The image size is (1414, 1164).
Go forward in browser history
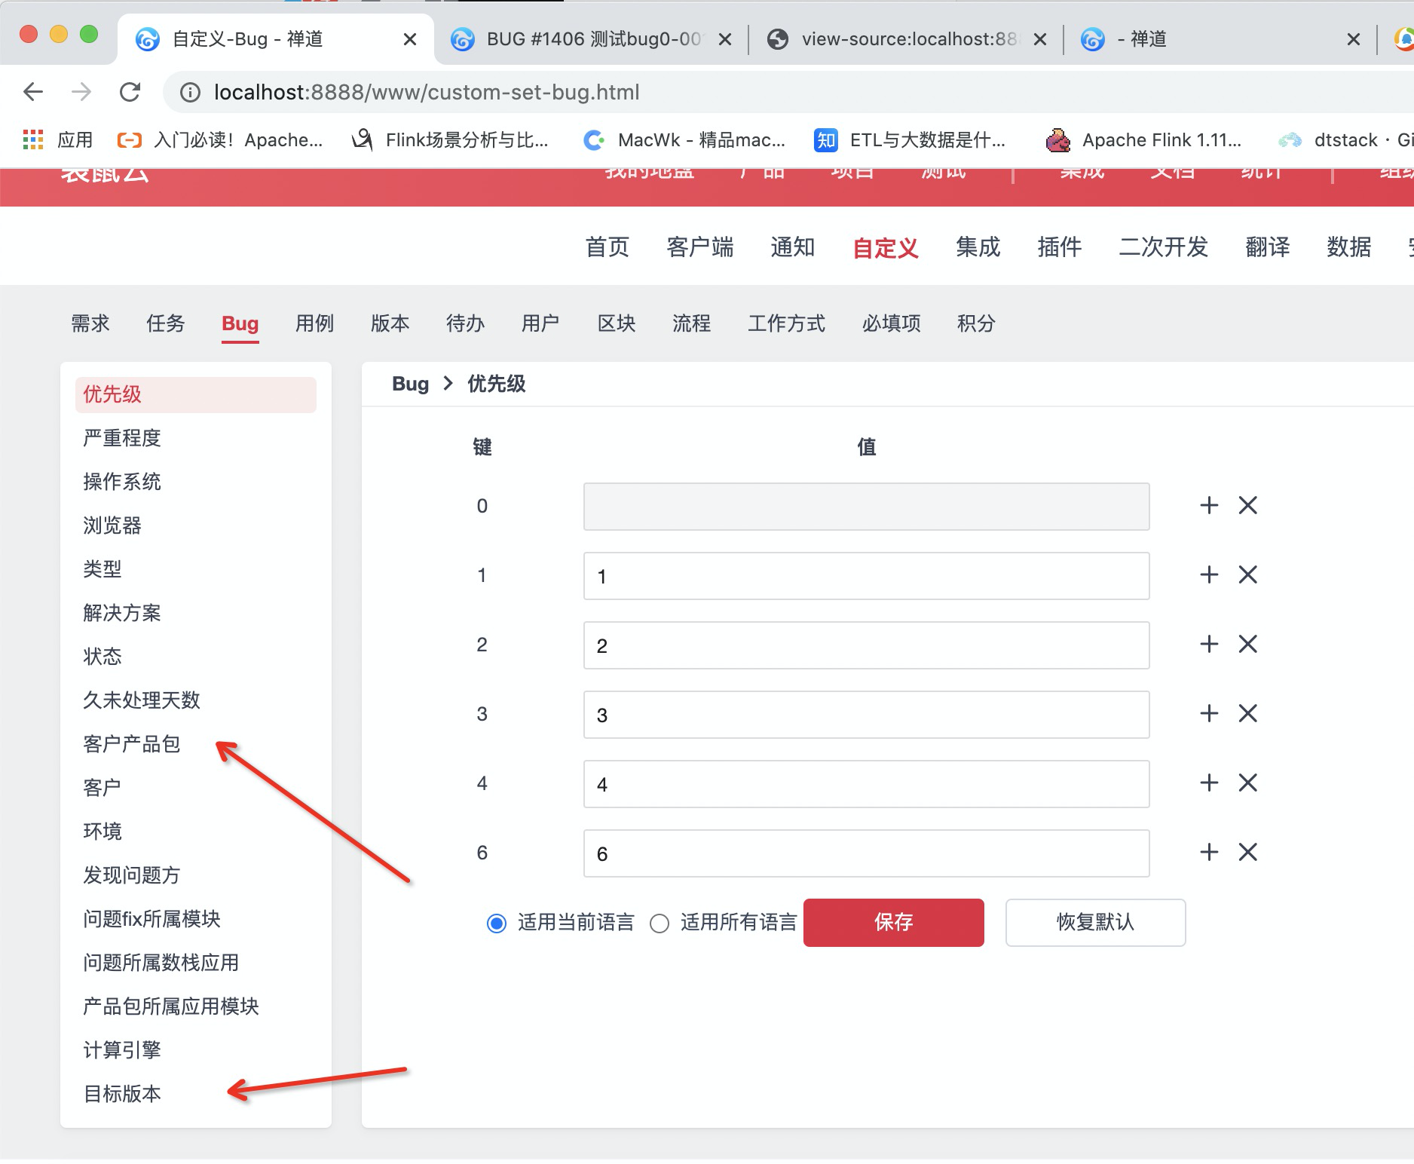pos(81,92)
